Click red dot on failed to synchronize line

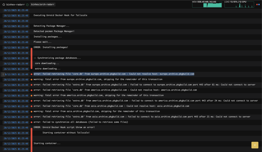(31, 122)
